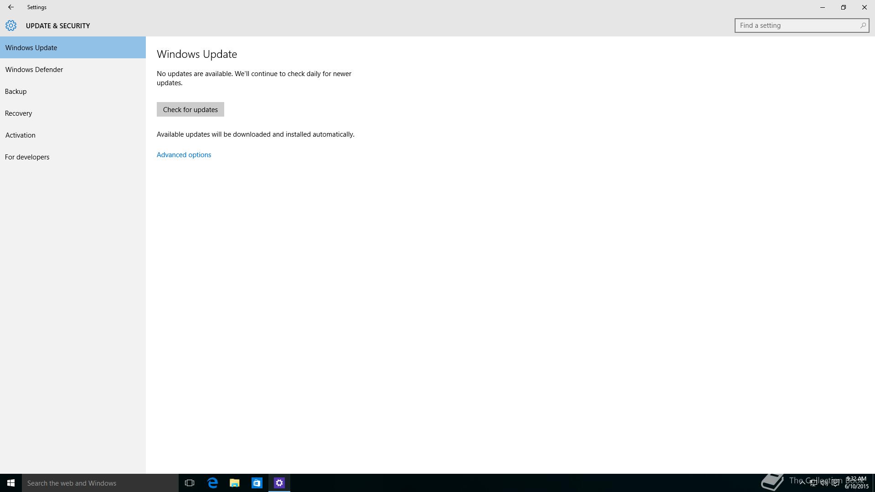Restore down the Settings window
The width and height of the screenshot is (875, 492).
tap(844, 7)
